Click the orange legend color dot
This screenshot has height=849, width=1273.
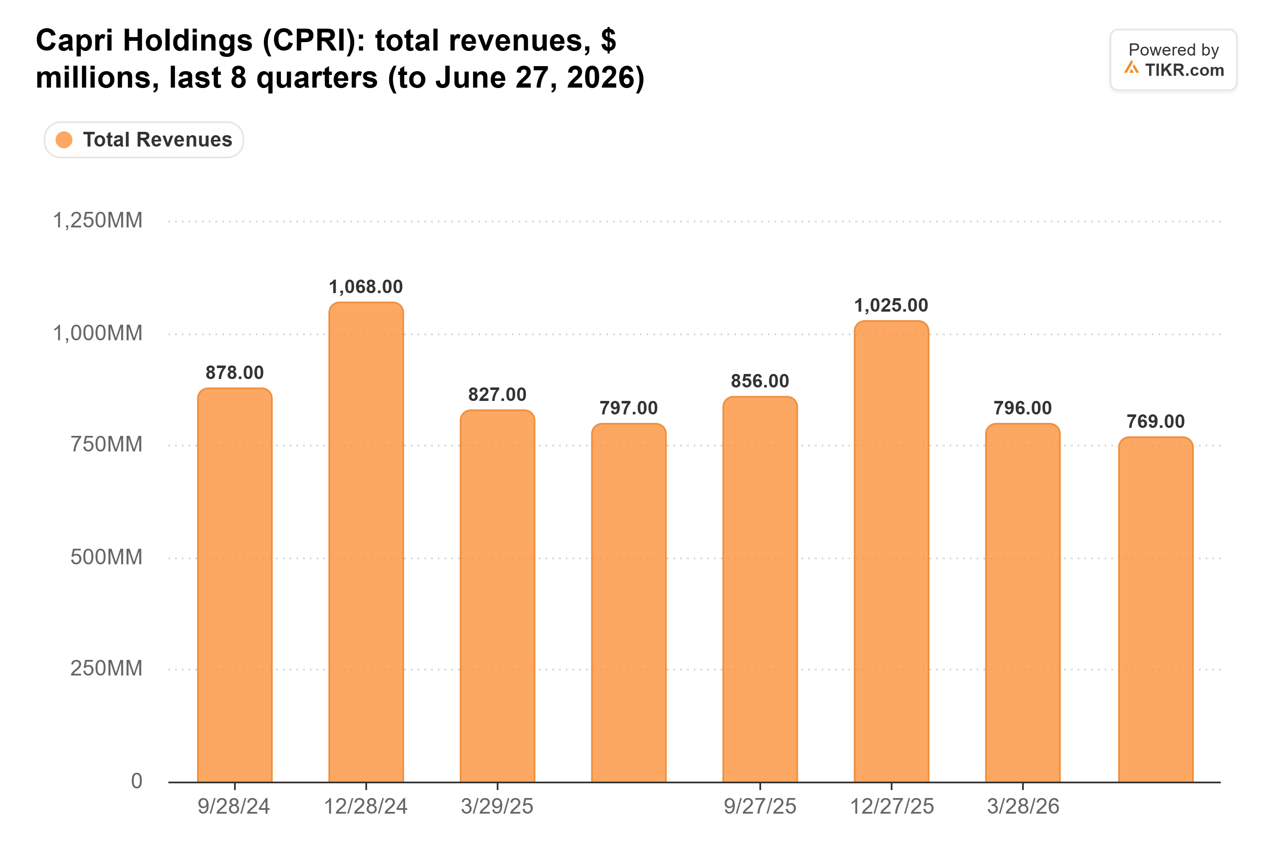pyautogui.click(x=64, y=140)
